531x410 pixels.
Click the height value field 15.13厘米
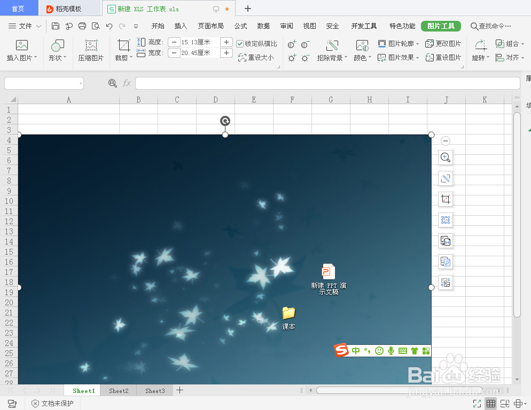pyautogui.click(x=200, y=42)
